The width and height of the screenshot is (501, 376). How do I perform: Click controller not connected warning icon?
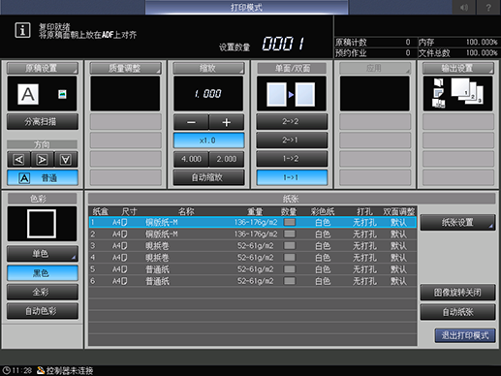(41, 370)
